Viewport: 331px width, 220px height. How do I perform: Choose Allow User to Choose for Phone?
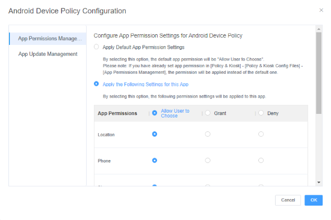[x=155, y=161]
